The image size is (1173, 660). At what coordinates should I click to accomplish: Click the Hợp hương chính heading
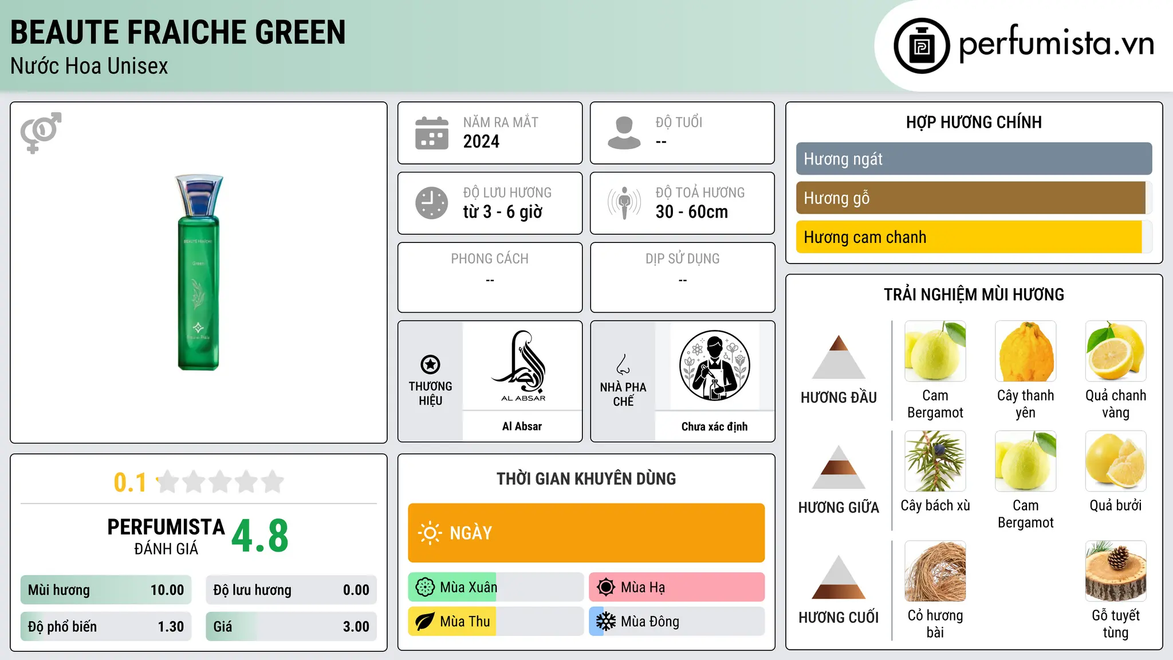point(974,122)
